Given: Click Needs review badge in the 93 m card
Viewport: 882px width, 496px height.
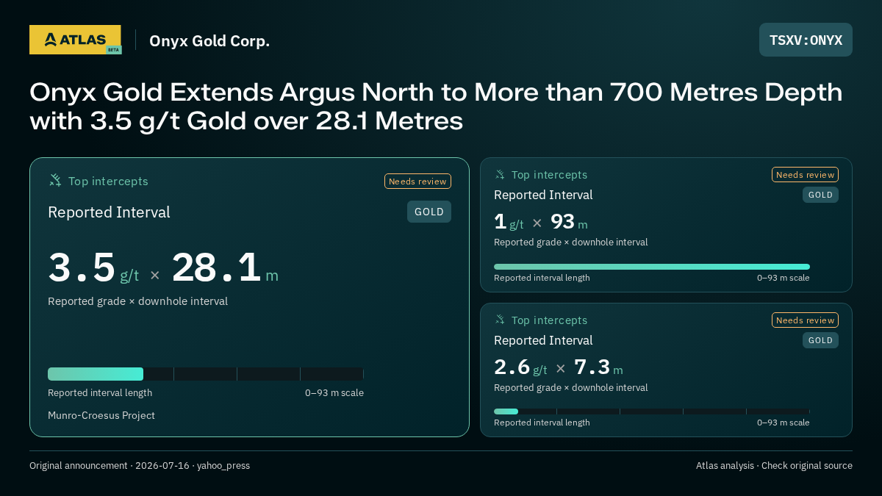Looking at the screenshot, I should [805, 174].
